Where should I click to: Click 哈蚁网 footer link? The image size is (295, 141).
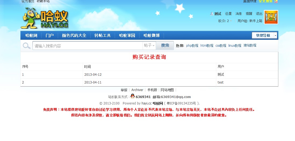click(x=158, y=103)
